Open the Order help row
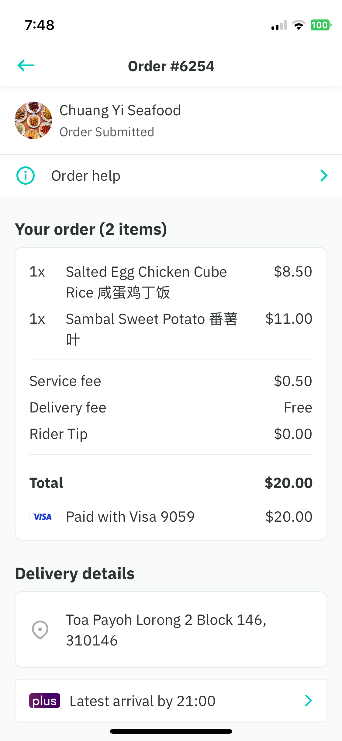 tap(171, 176)
